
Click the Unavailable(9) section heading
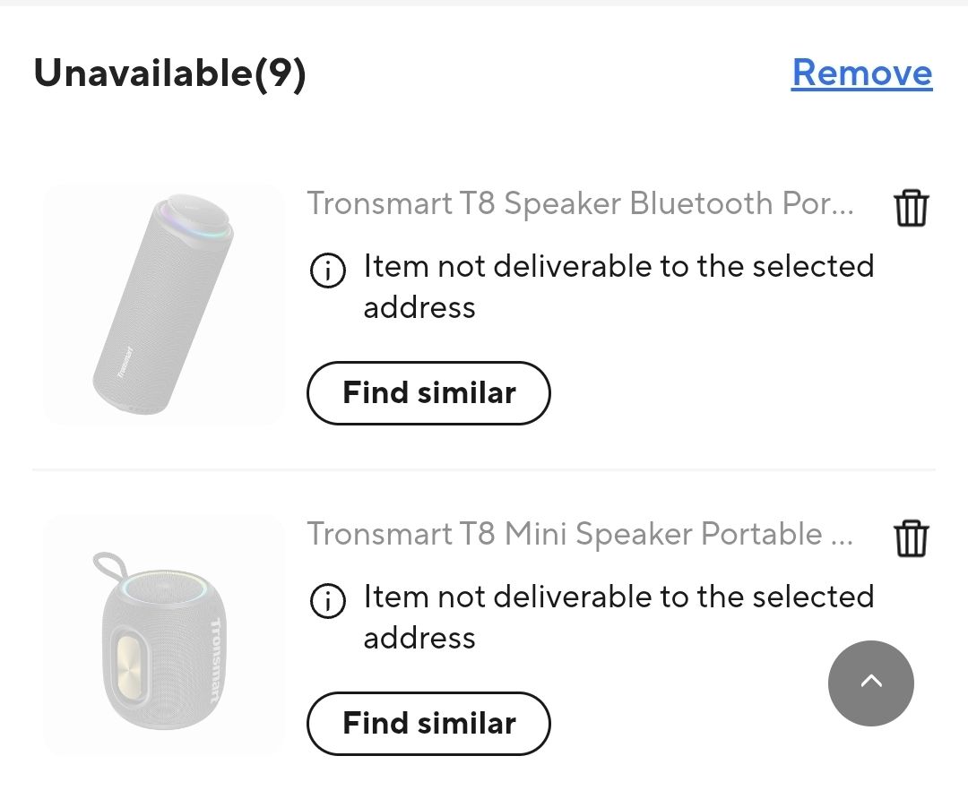170,73
